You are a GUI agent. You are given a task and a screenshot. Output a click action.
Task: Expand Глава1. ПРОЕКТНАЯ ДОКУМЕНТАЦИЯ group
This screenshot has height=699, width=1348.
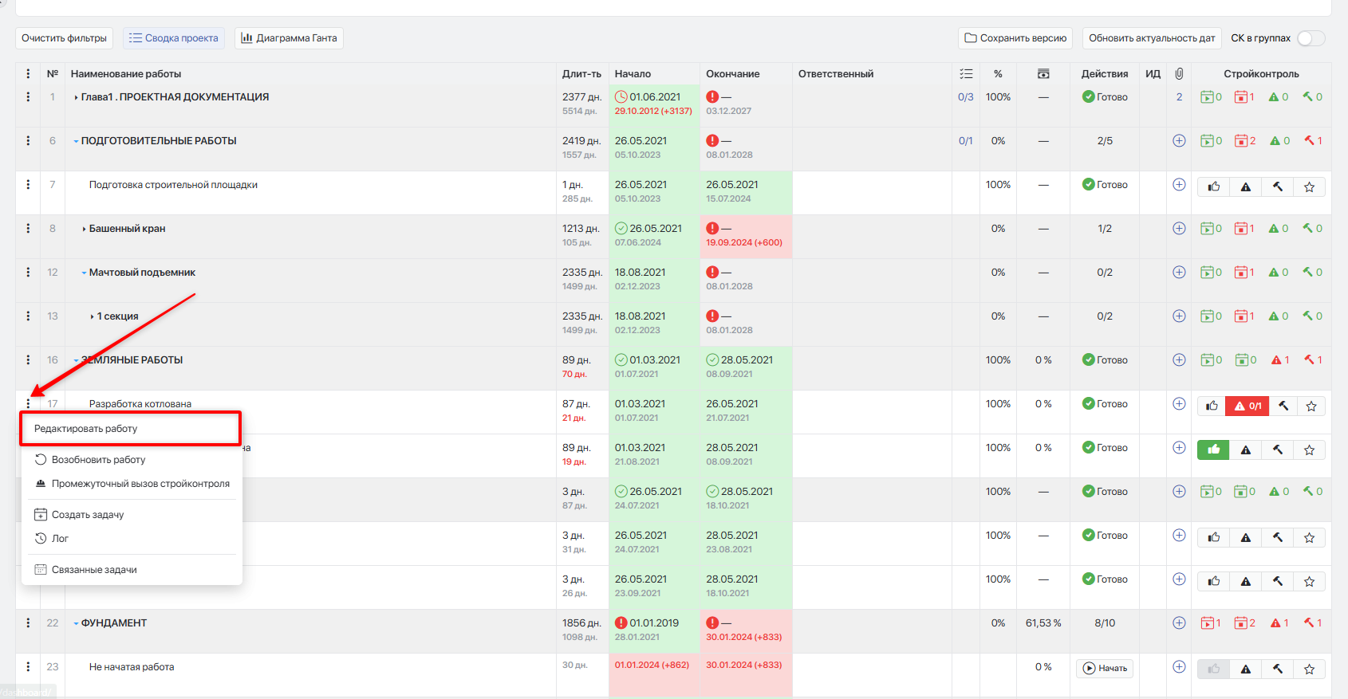click(x=76, y=97)
